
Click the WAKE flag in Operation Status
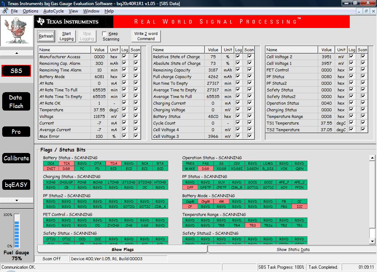pyautogui.click(x=190, y=169)
